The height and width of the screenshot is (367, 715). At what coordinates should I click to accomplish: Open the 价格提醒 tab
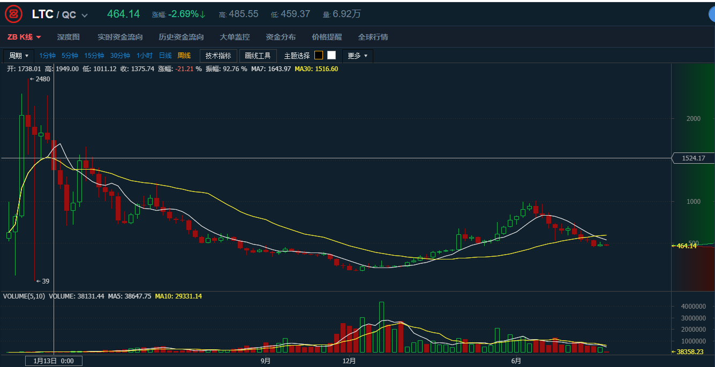tap(327, 37)
